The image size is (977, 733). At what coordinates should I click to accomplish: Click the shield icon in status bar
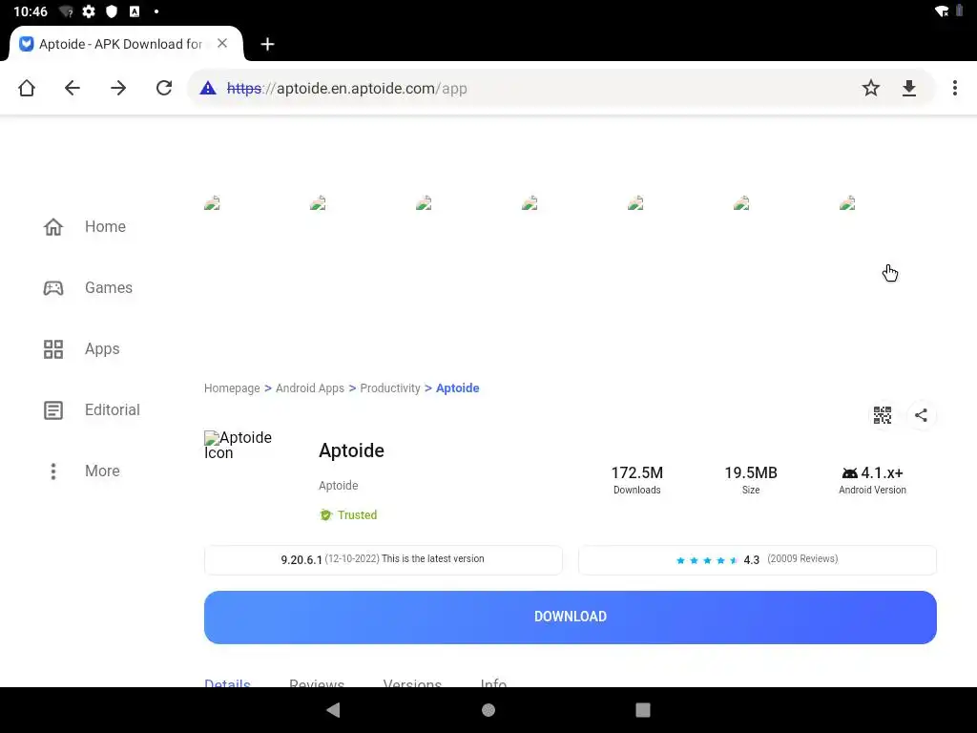[x=112, y=11]
